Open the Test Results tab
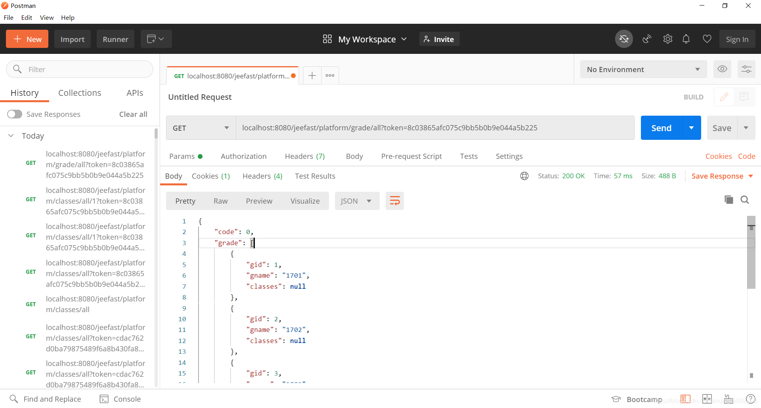 [315, 176]
